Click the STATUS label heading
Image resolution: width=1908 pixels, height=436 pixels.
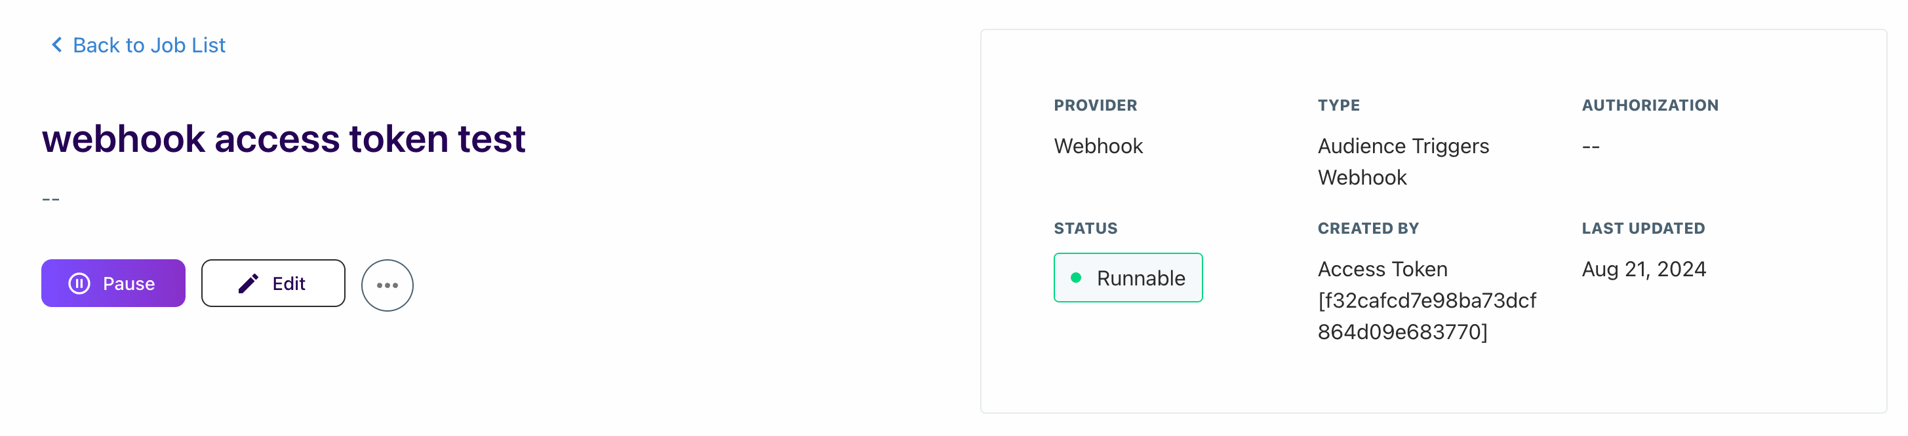click(1086, 228)
